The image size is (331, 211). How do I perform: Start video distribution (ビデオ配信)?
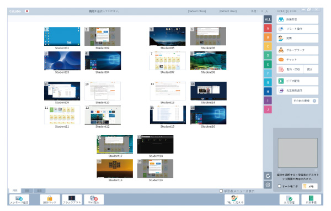click(x=297, y=81)
